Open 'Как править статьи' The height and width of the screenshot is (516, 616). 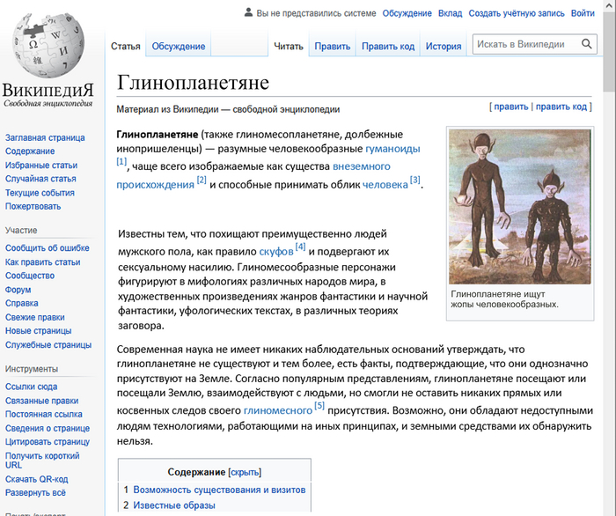[x=42, y=262]
